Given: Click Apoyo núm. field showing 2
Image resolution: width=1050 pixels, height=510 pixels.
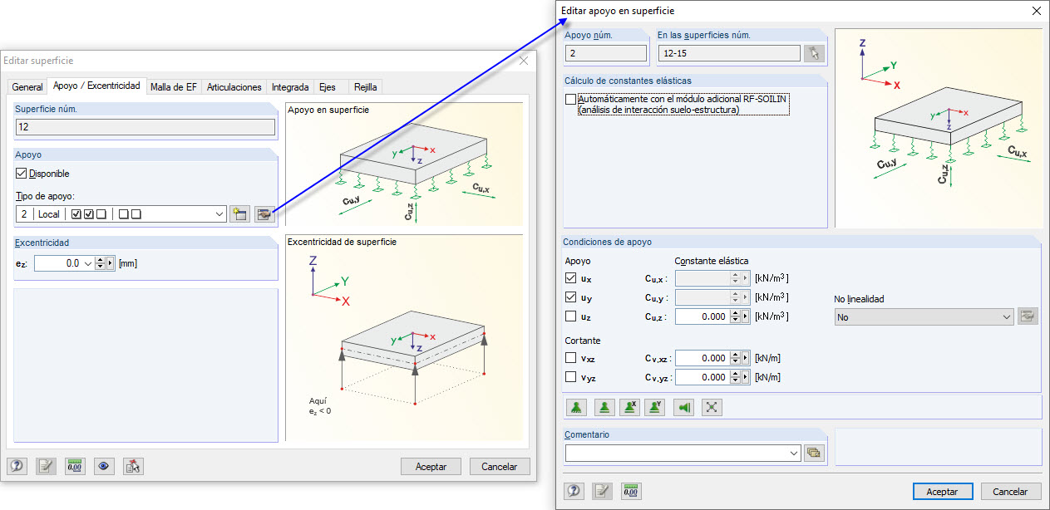Looking at the screenshot, I should (606, 53).
